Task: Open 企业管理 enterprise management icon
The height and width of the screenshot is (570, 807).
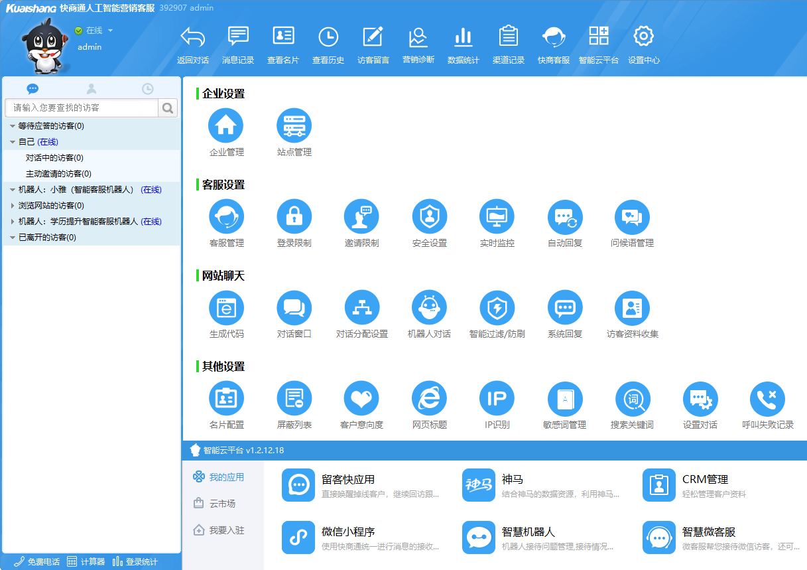Action: tap(226, 126)
